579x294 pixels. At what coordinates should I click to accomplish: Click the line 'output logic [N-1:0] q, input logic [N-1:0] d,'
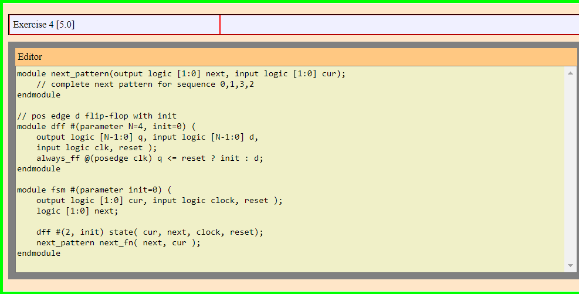[147, 137]
